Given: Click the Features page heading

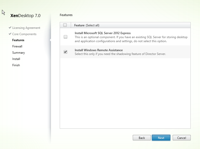Looking at the screenshot, I should (x=66, y=15).
